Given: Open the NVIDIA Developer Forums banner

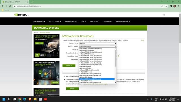Looking at the screenshot, I should pyautogui.click(x=46, y=92).
